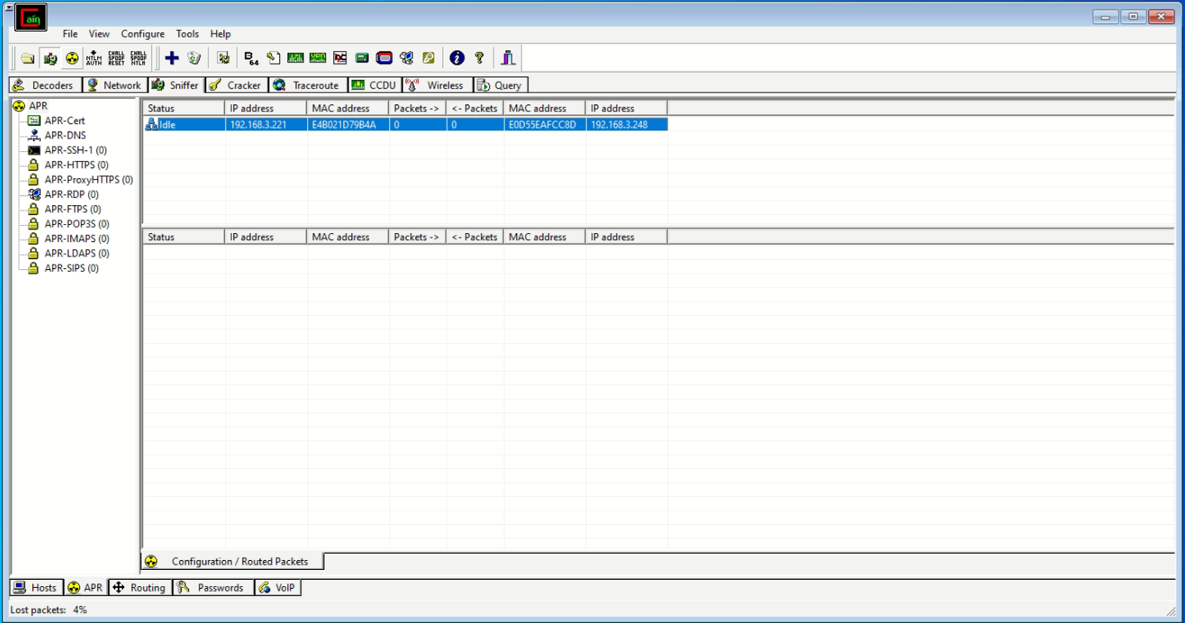The width and height of the screenshot is (1185, 623).
Task: Switch to the Wireless tab
Action: pyautogui.click(x=436, y=86)
